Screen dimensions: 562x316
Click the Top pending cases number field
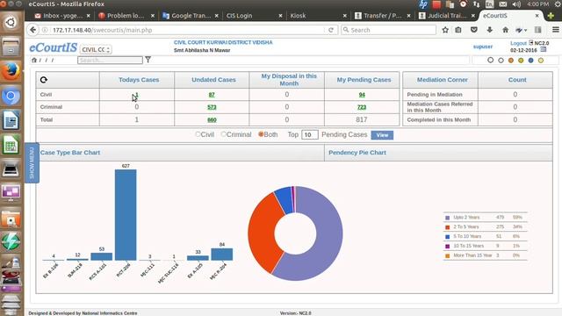pyautogui.click(x=310, y=134)
